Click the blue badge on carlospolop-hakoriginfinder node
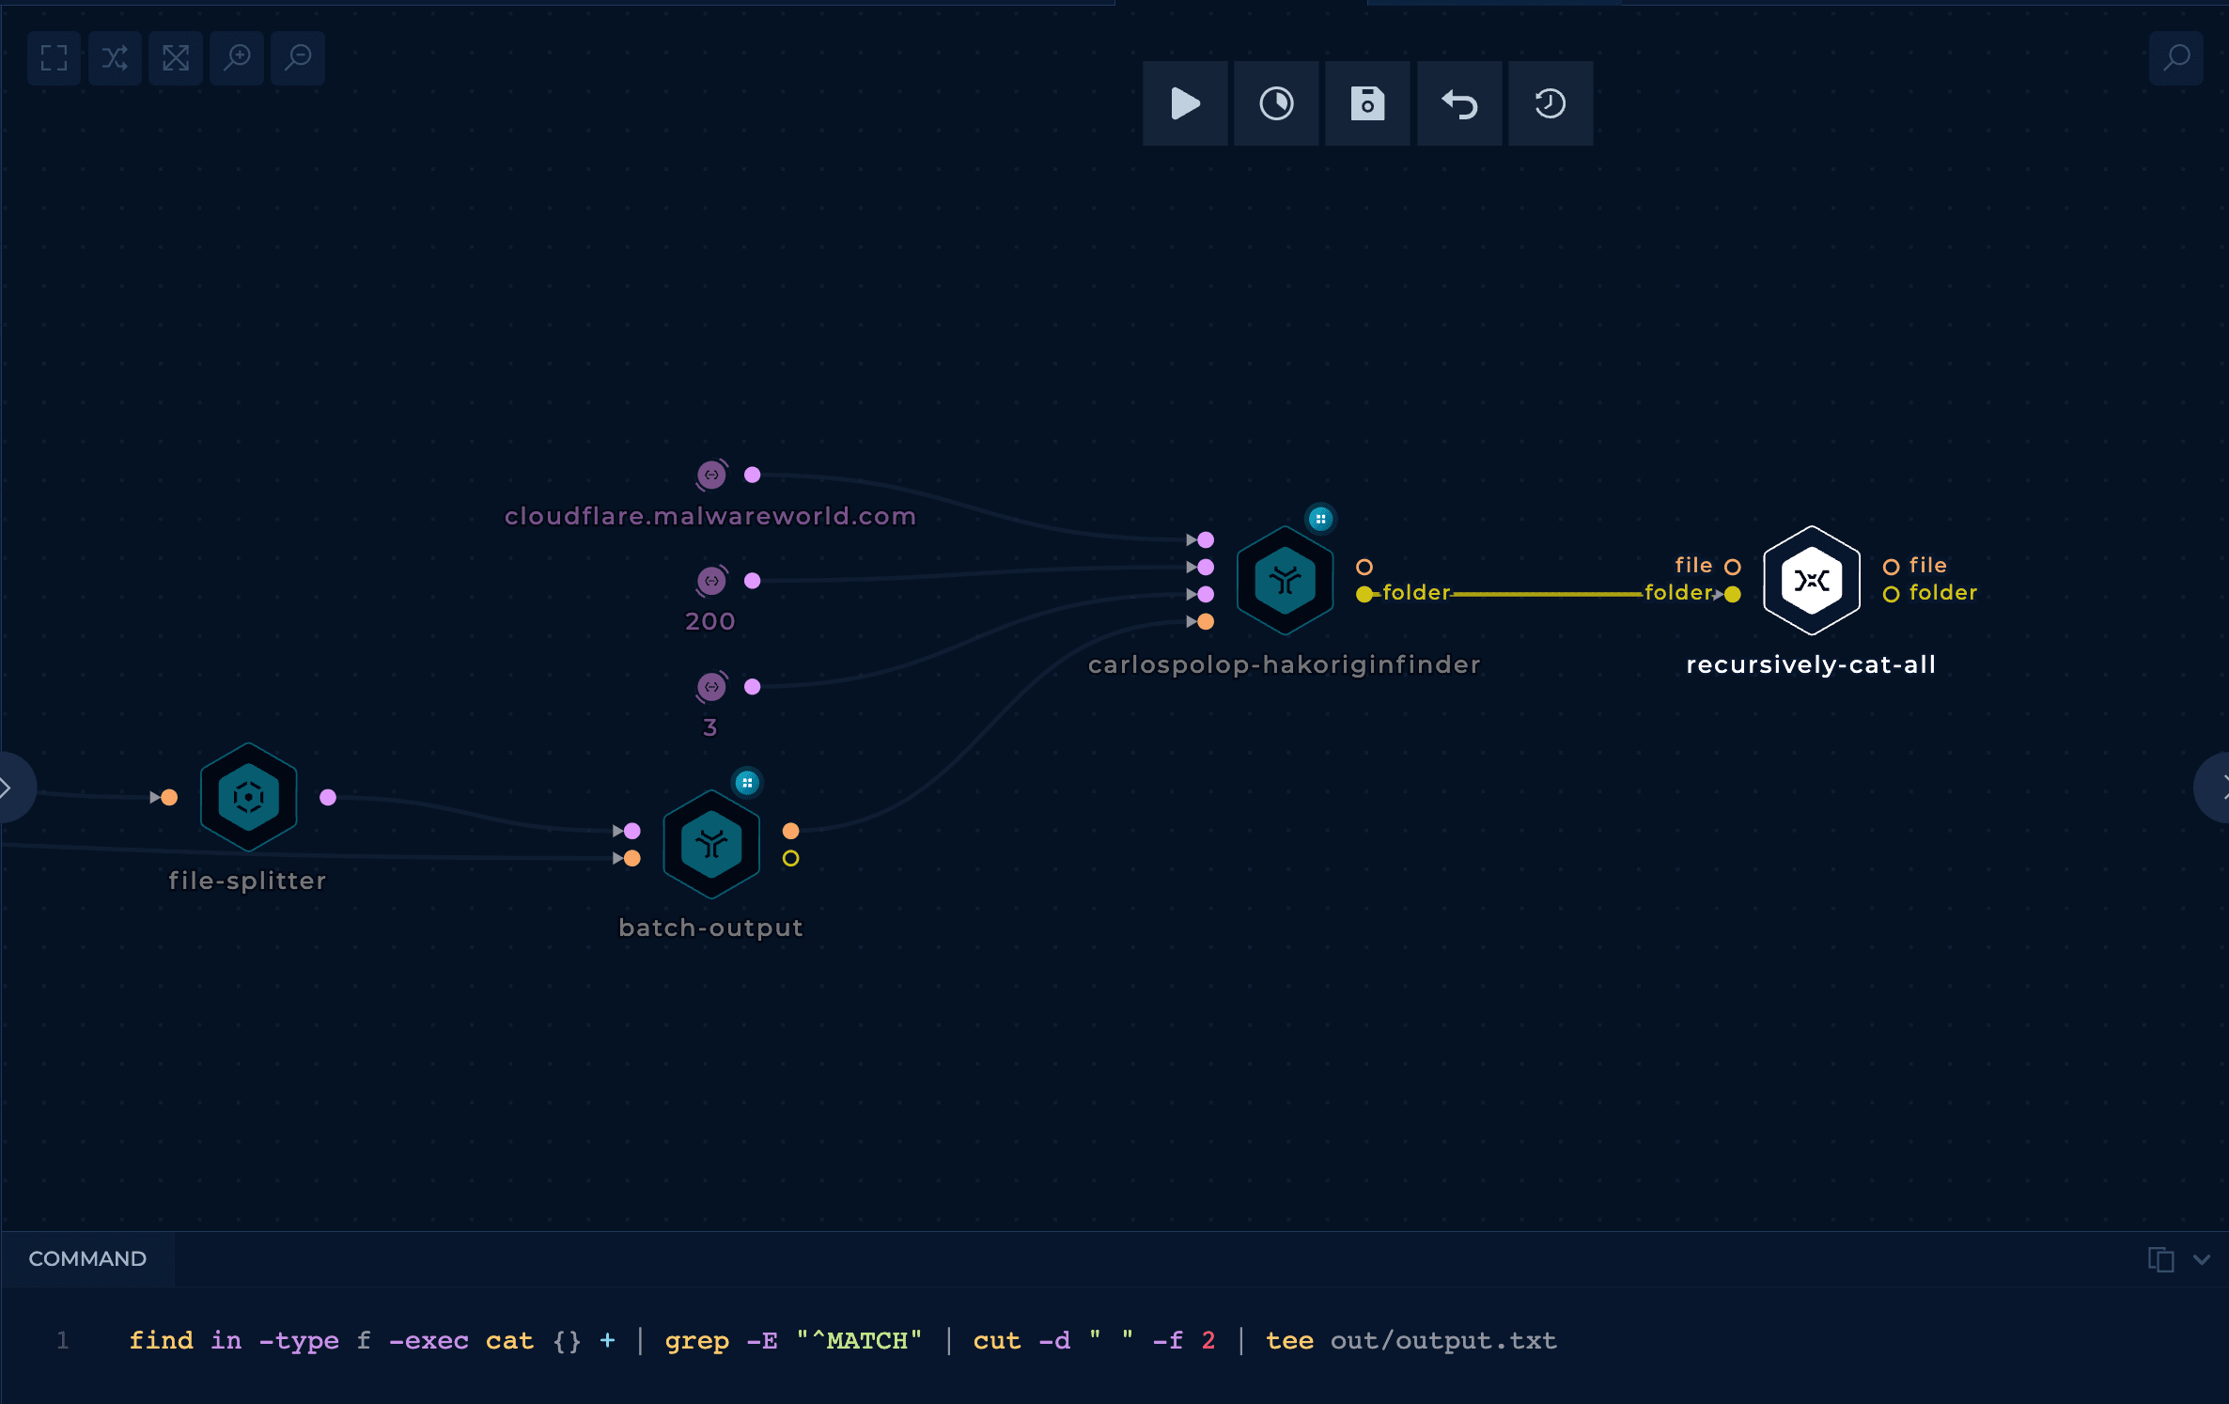This screenshot has height=1404, width=2229. (x=1320, y=518)
